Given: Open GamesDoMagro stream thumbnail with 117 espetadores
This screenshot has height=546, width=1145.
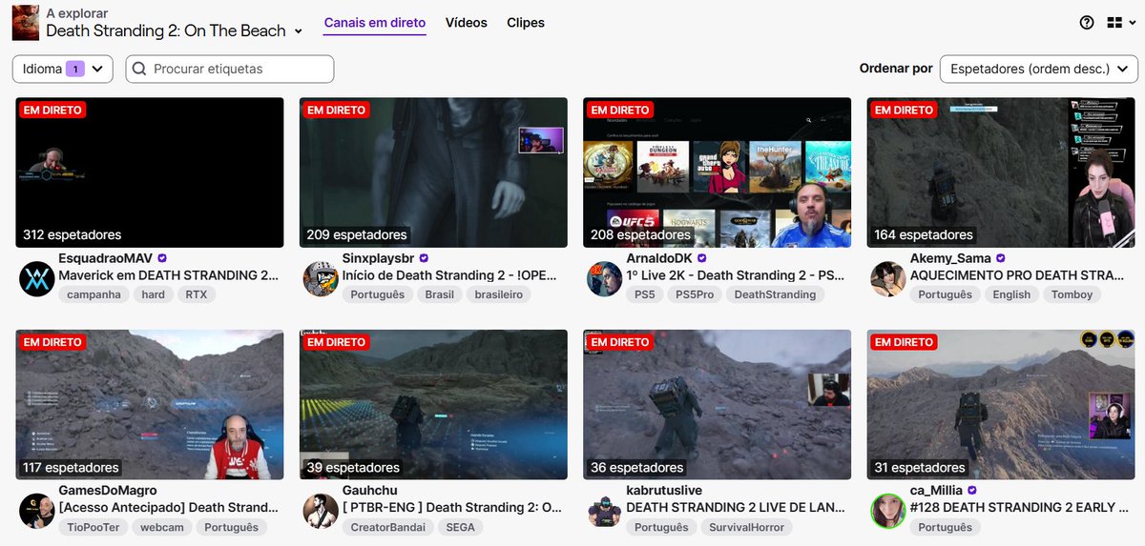Looking at the screenshot, I should (150, 405).
